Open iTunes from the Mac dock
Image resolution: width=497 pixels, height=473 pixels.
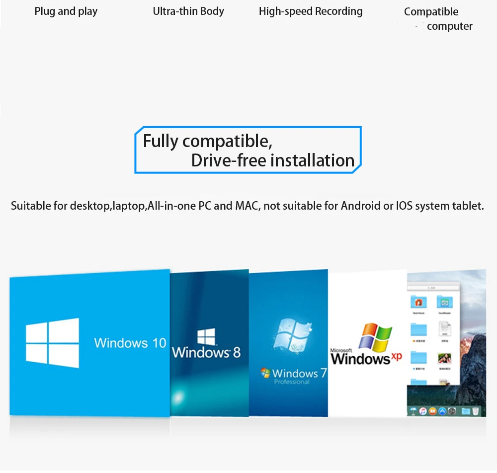(423, 411)
